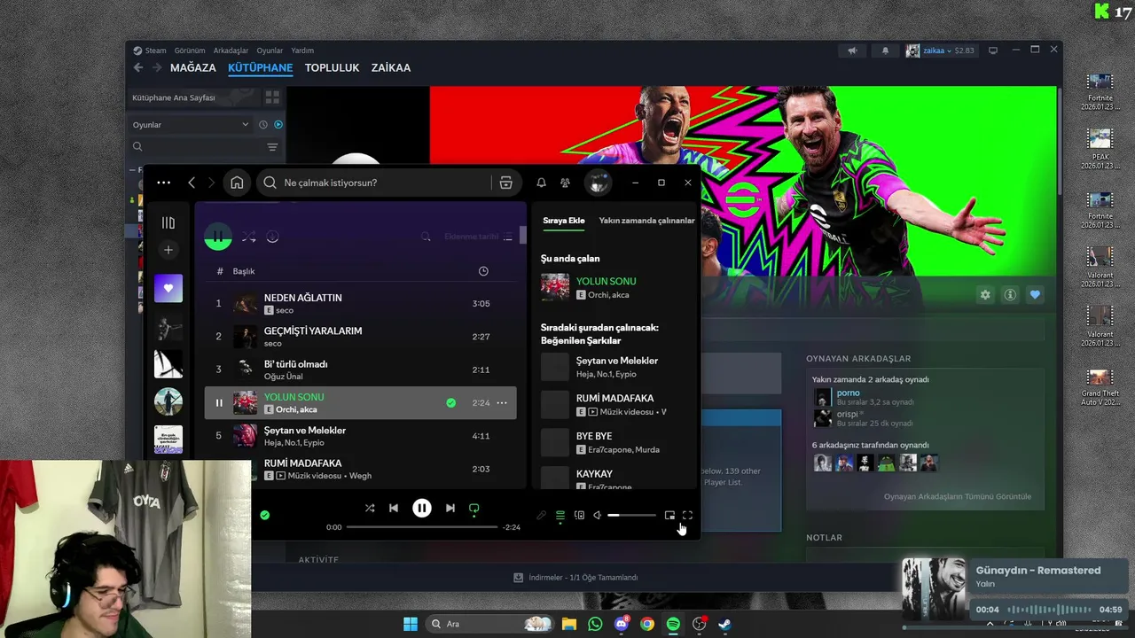
Task: Click now-playing YOLUN SONU in queue panel
Action: coord(606,281)
